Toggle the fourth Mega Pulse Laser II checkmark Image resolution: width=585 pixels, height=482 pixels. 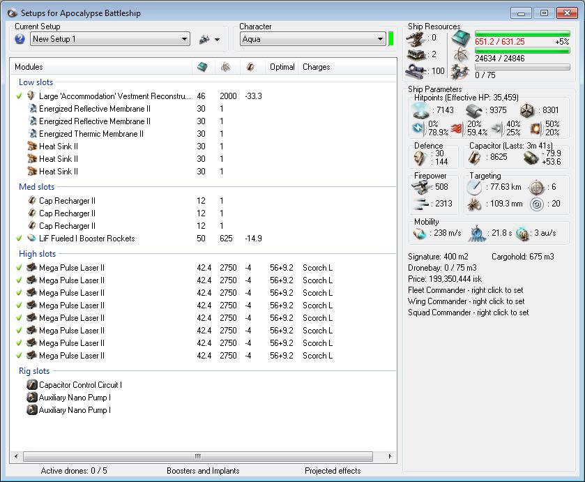point(19,306)
